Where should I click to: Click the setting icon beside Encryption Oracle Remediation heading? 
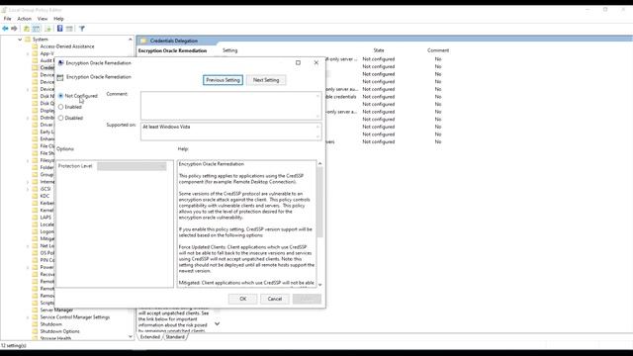pyautogui.click(x=60, y=77)
